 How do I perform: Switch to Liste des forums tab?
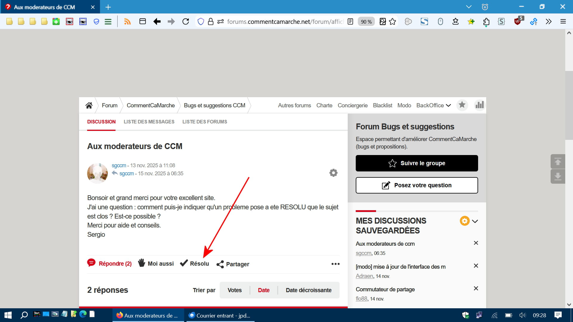tap(205, 122)
